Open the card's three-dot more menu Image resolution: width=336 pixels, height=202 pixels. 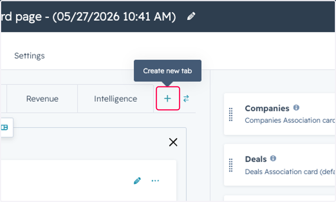click(155, 181)
